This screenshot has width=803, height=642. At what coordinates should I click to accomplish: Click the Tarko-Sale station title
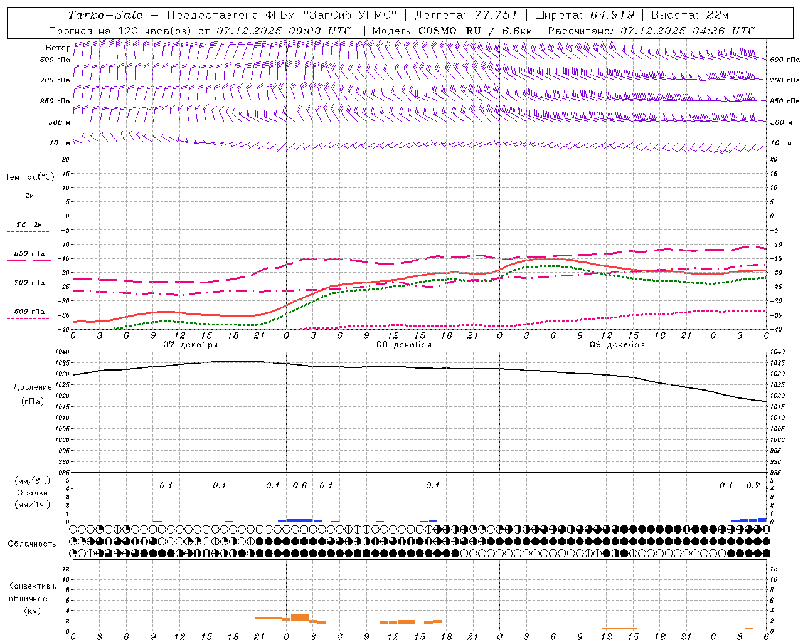(105, 15)
